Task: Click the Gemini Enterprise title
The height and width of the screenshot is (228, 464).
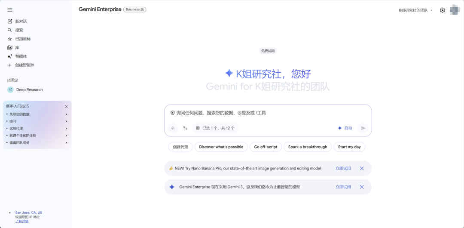Action: (100, 9)
